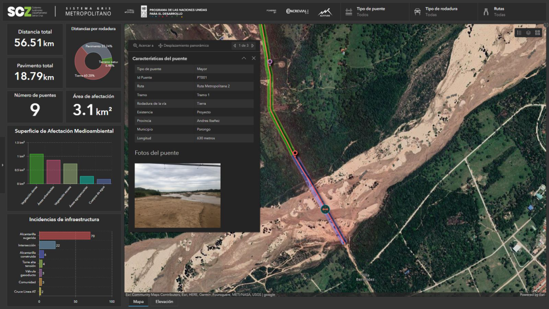
Task: Click the Id Puente PT001 row
Action: click(x=194, y=77)
